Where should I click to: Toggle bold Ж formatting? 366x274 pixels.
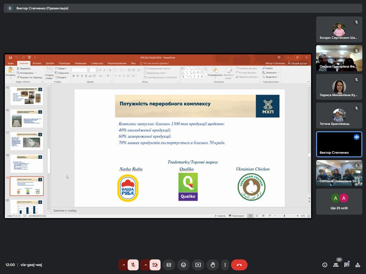pyautogui.click(x=74, y=76)
